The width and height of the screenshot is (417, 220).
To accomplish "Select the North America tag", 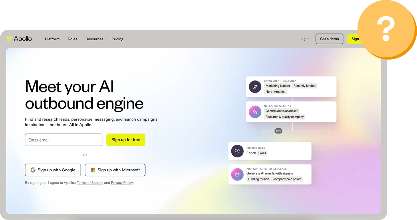I will pyautogui.click(x=275, y=92).
